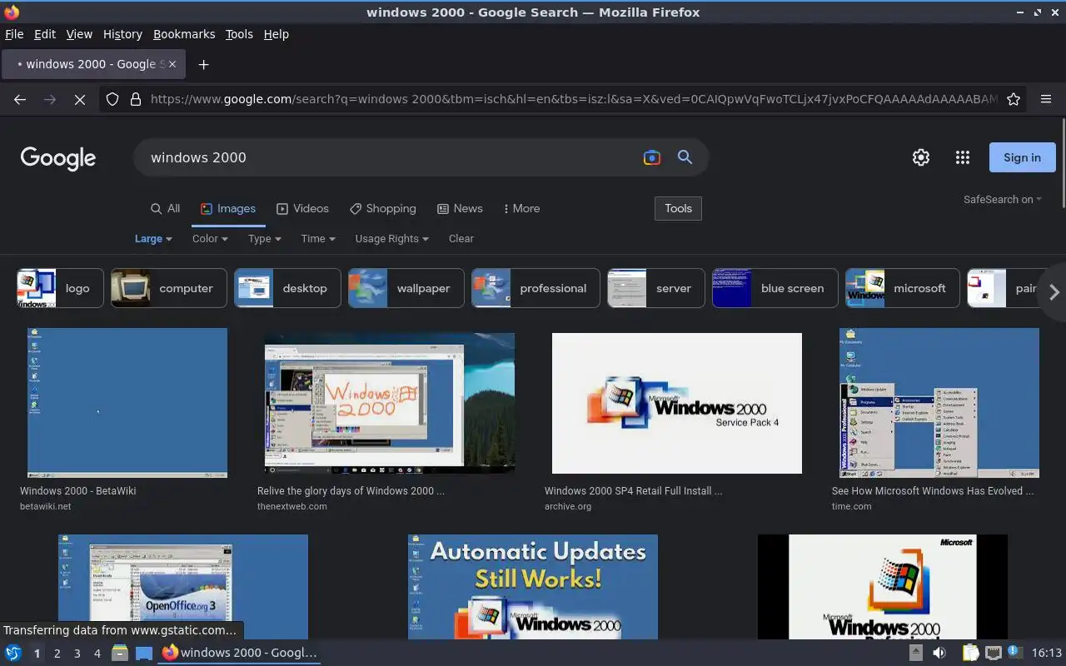
Task: Open Google quick settings gear
Action: click(921, 157)
